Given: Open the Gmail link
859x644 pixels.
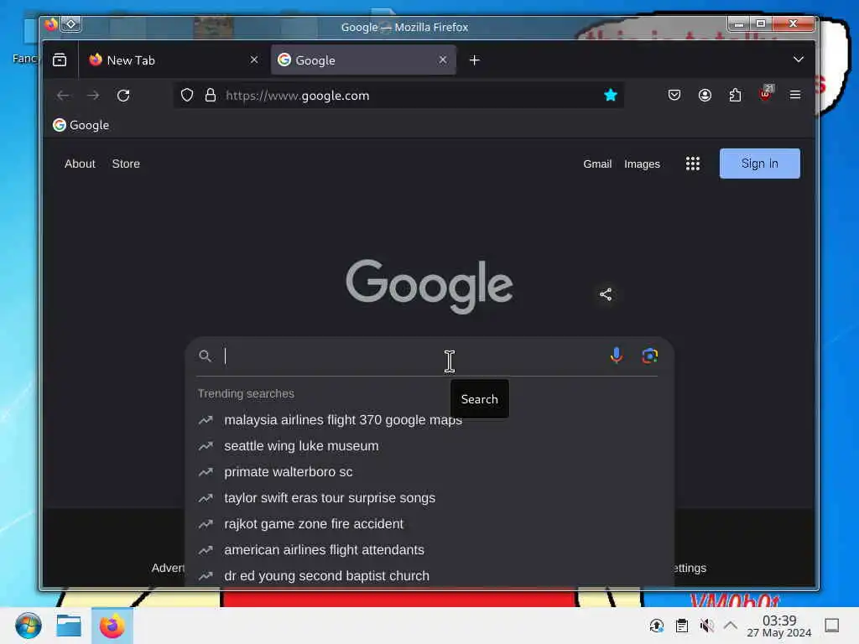Looking at the screenshot, I should coord(597,164).
